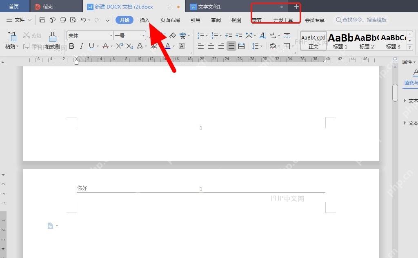418x258 pixels.
Task: Click the show/hide ruler marks icon
Action: pyautogui.click(x=287, y=35)
